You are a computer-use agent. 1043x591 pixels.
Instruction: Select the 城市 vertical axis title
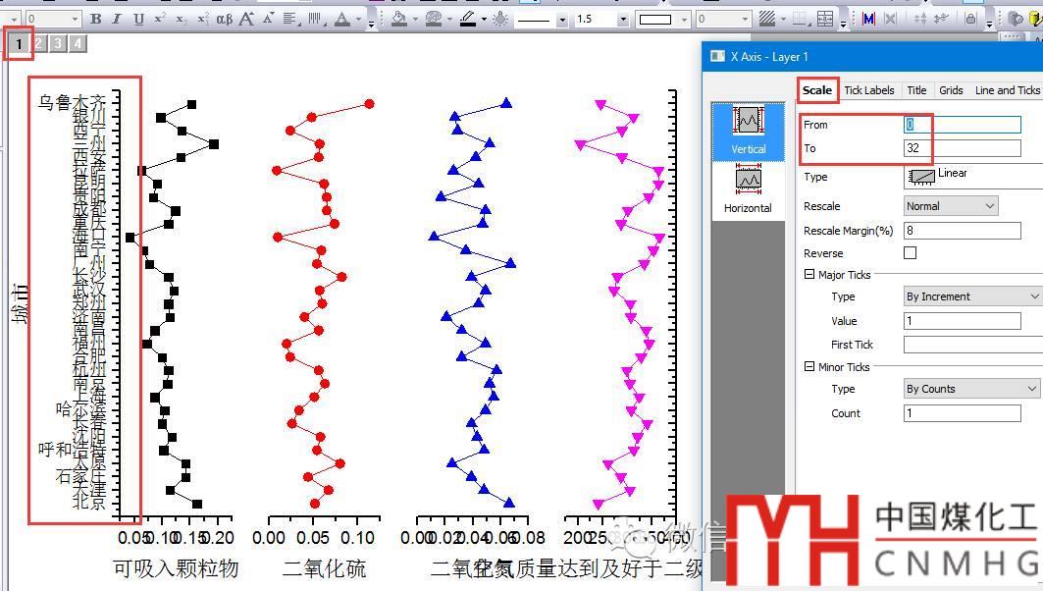click(20, 303)
